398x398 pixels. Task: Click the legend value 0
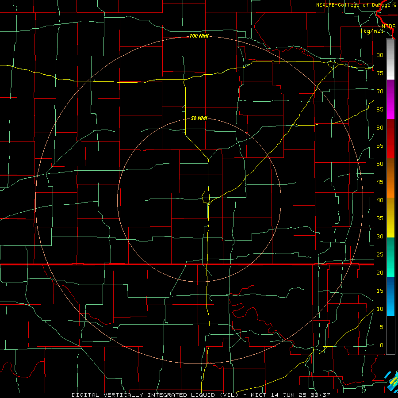point(382,345)
